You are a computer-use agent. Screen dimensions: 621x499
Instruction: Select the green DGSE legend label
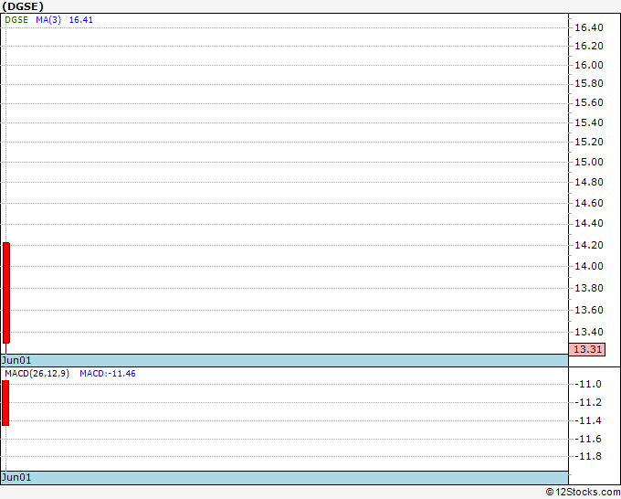coord(16,19)
